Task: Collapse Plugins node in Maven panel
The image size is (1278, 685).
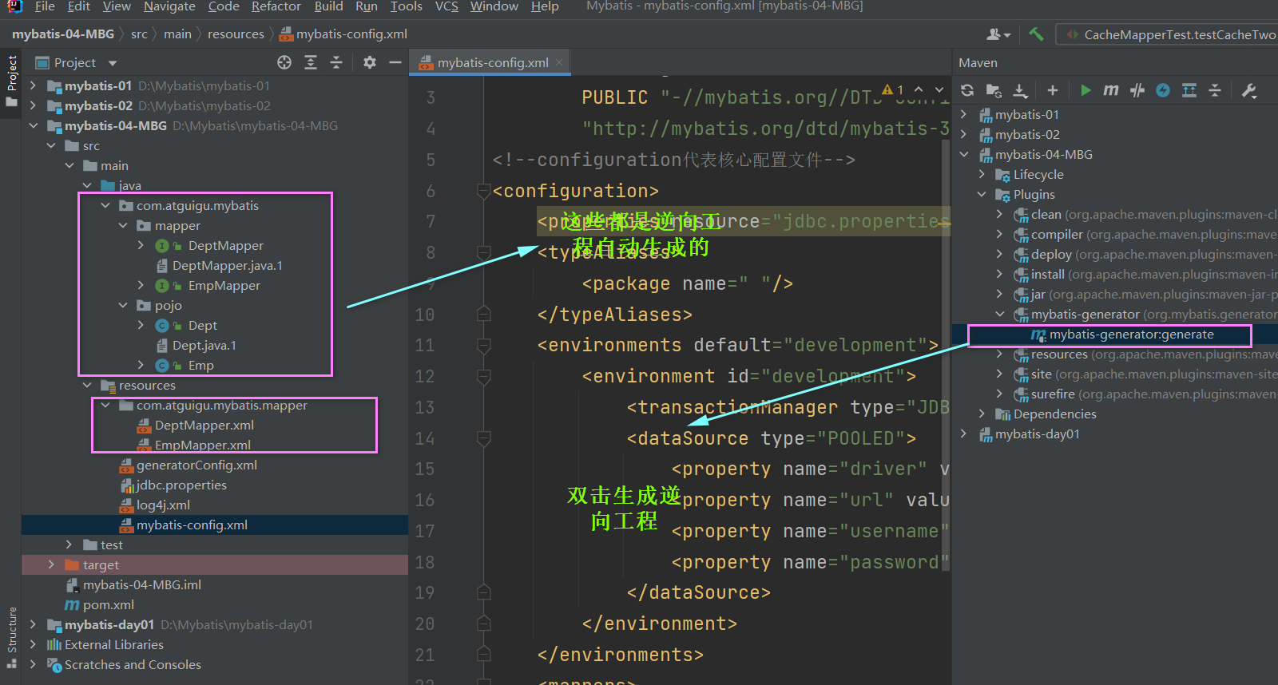Action: coord(982,194)
